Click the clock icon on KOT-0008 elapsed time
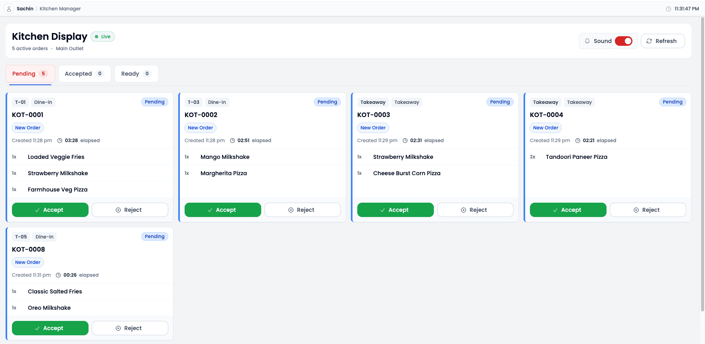705x344 pixels. point(58,275)
